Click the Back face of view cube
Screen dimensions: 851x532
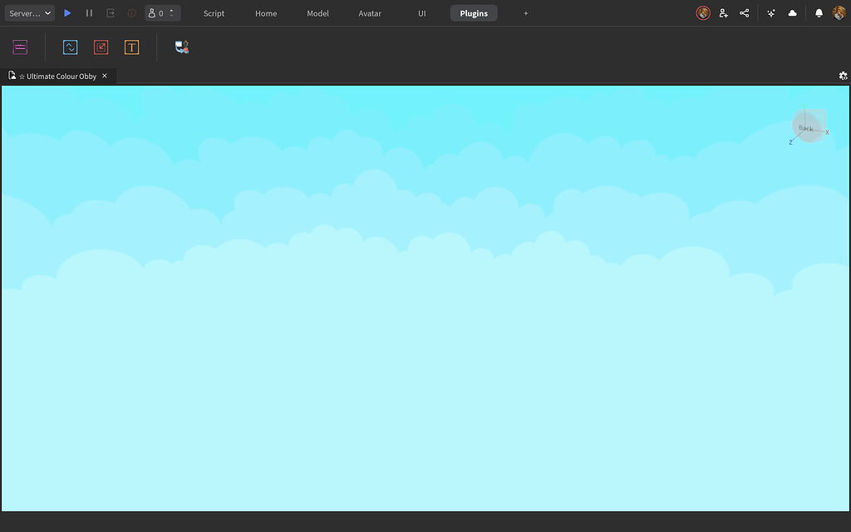(806, 128)
